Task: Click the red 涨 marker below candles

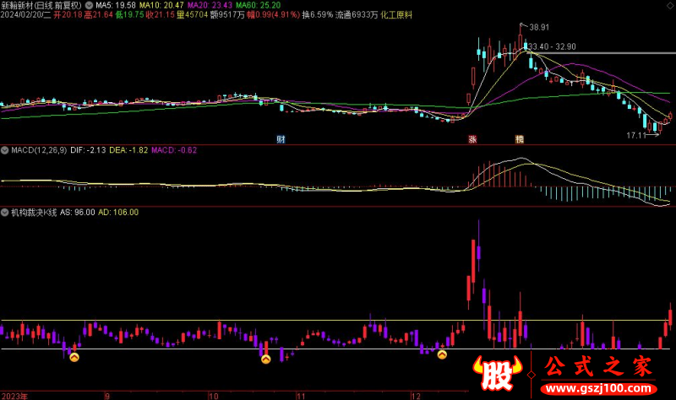Action: point(474,138)
